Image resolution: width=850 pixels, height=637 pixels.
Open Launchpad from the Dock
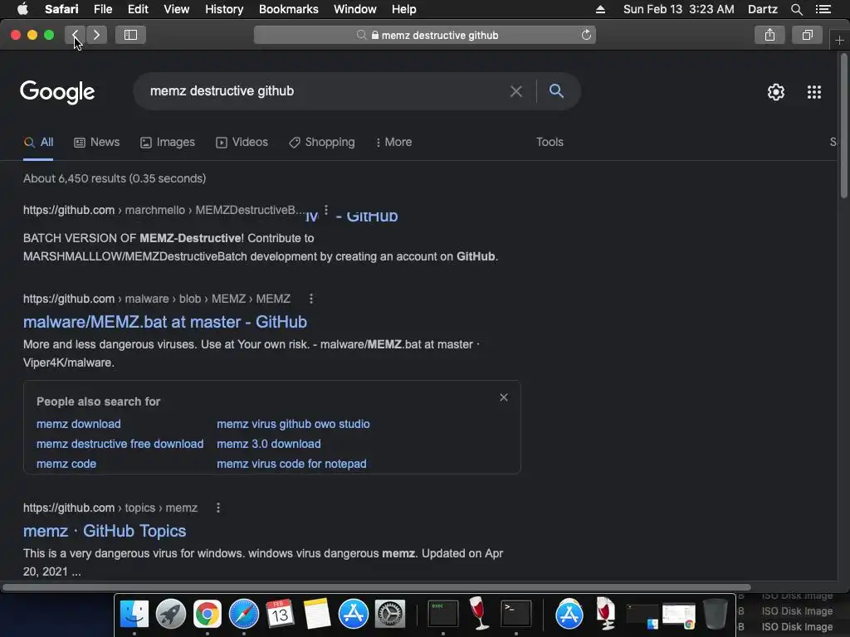click(170, 615)
